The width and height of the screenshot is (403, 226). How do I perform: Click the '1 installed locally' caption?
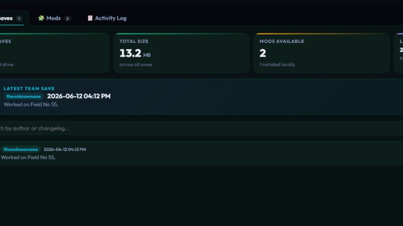[x=277, y=65]
